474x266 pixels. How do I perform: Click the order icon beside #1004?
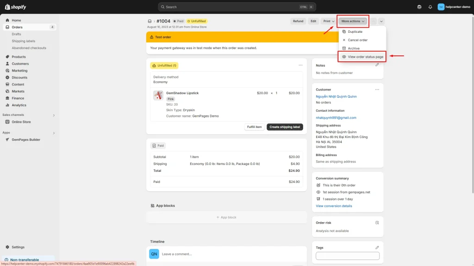(x=150, y=21)
